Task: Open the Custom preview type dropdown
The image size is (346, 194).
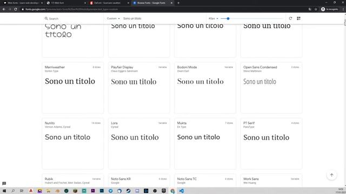Action: click(113, 18)
